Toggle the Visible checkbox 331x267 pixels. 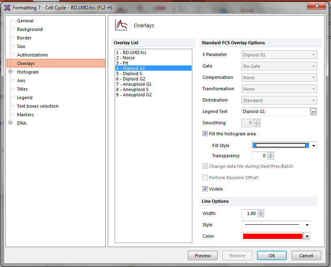click(205, 189)
